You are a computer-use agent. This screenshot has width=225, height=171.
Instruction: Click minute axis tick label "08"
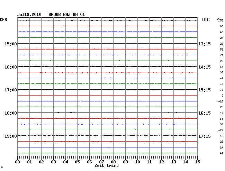tap(113, 162)
